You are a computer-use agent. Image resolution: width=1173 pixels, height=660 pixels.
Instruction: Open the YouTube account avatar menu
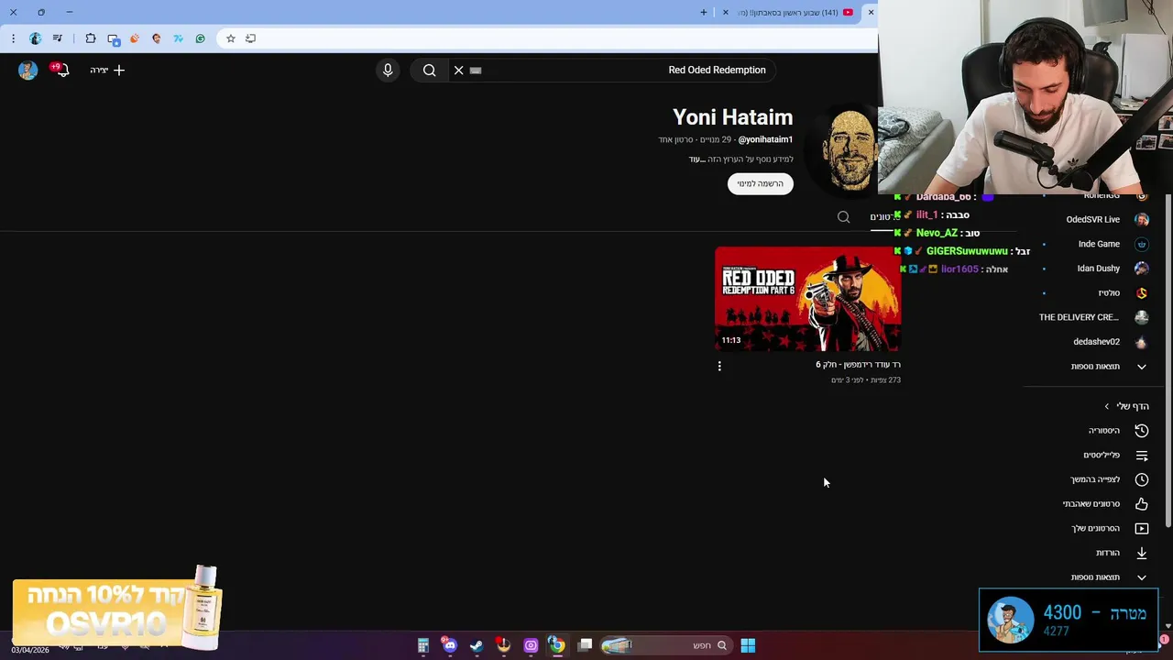(x=27, y=70)
